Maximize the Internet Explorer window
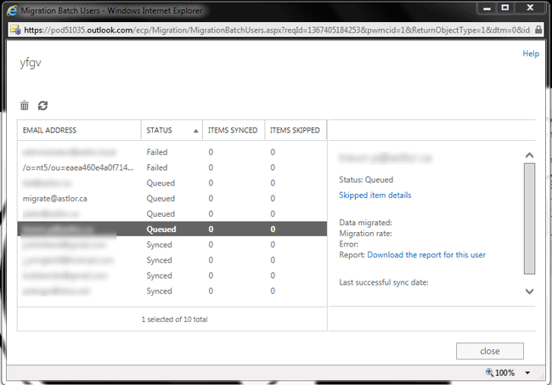Viewport: 552px width, 385px height. [x=505, y=8]
